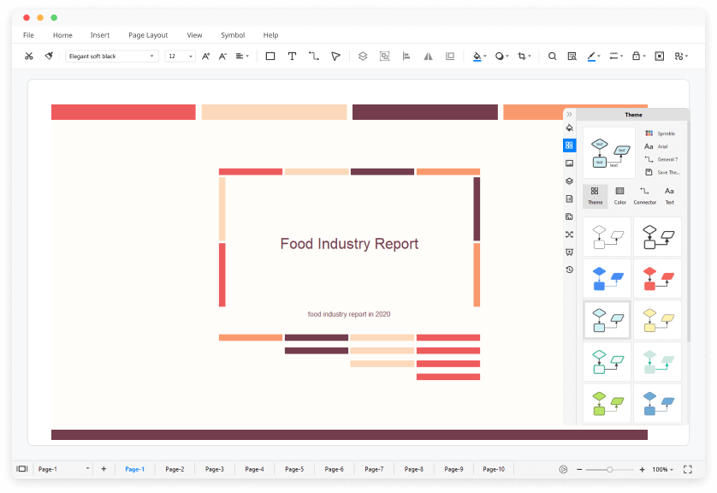Click the Search magnifier icon
Image resolution: width=717 pixels, height=493 pixels.
click(553, 56)
